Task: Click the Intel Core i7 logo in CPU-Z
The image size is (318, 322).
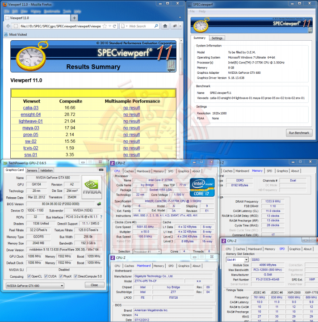Action: click(x=202, y=187)
